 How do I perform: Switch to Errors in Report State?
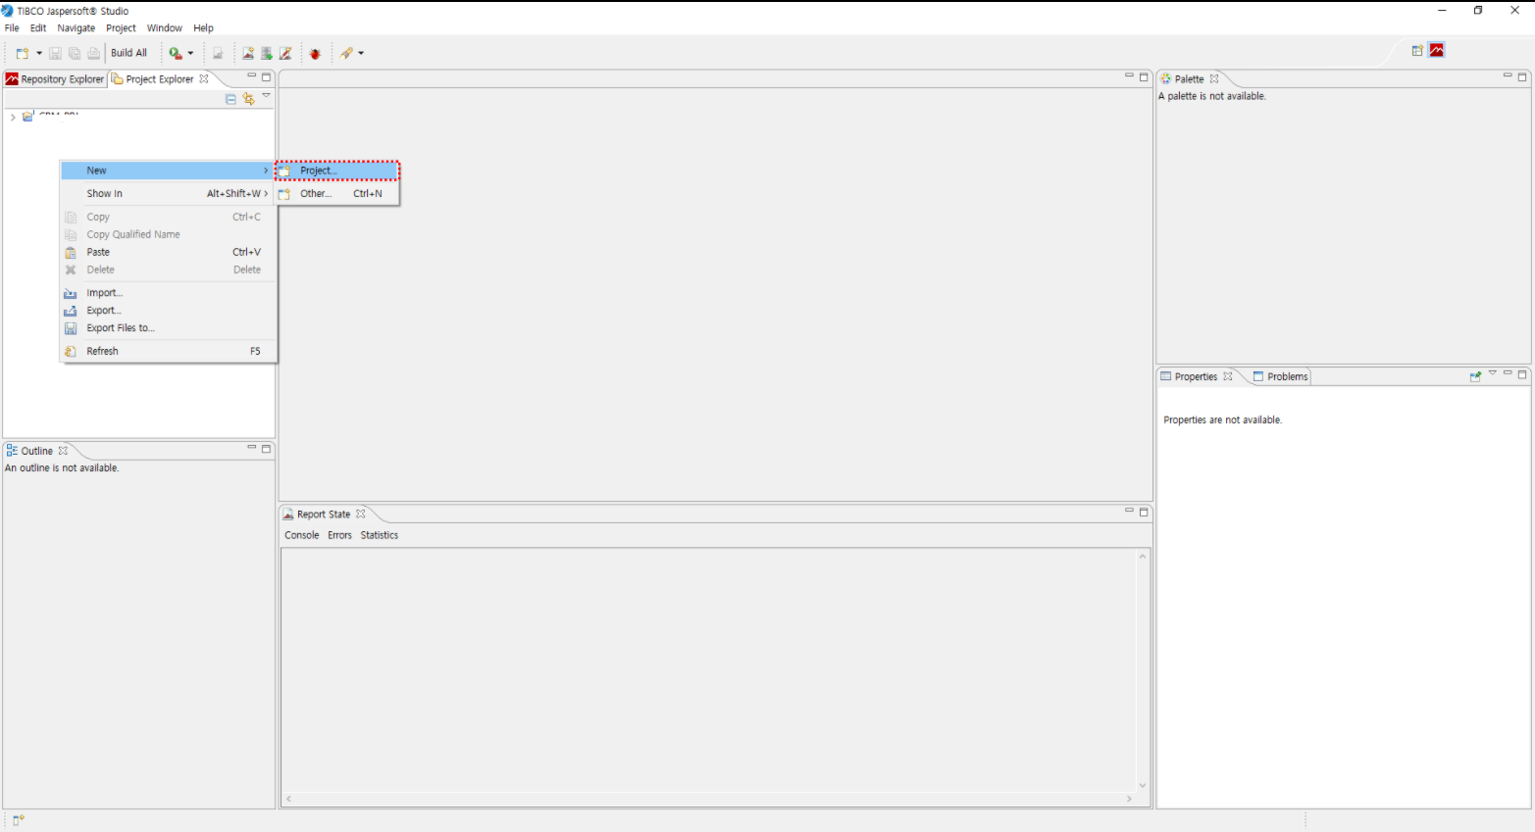click(339, 535)
